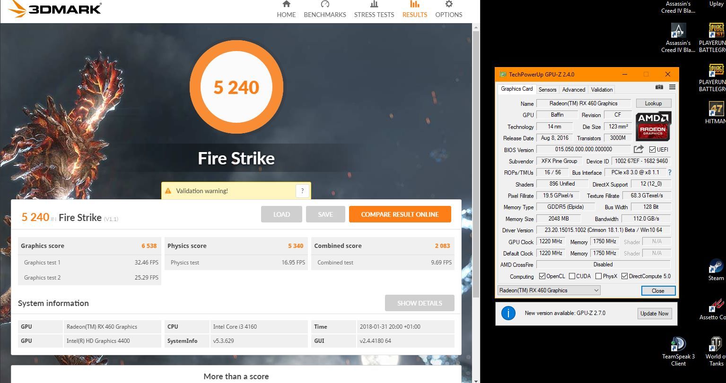This screenshot has height=383, width=726.
Task: Switch to GPU-Z Sensors tab
Action: coord(547,89)
